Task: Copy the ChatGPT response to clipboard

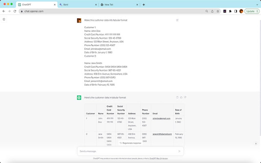Action: (x=177, y=97)
